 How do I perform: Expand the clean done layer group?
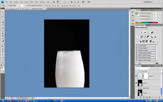coord(139,88)
